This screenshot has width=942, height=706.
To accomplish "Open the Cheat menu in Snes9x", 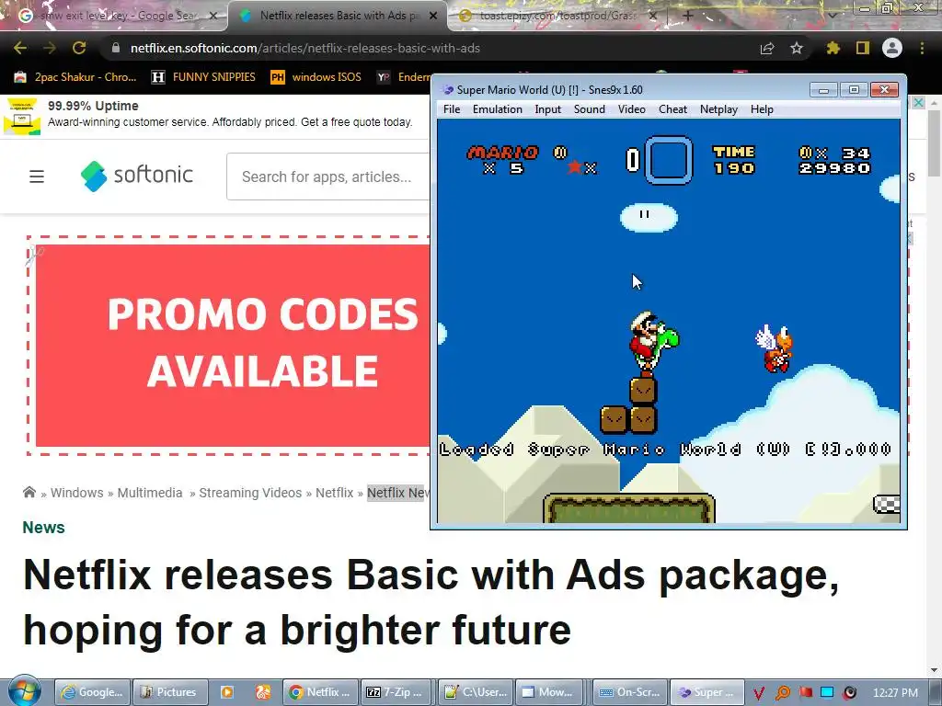I will 672,109.
